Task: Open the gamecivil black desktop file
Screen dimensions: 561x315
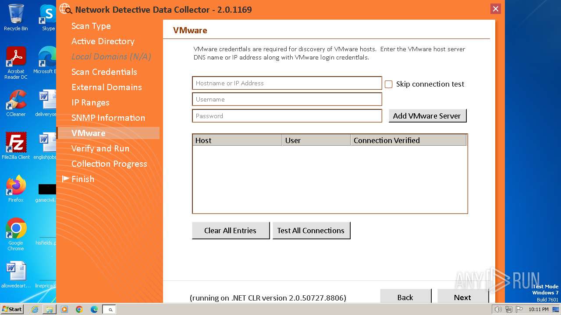Action: (46, 192)
